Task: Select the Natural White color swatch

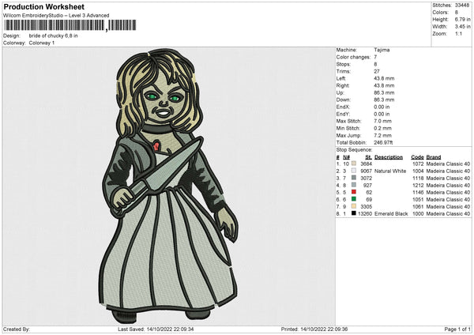Action: pyautogui.click(x=354, y=171)
